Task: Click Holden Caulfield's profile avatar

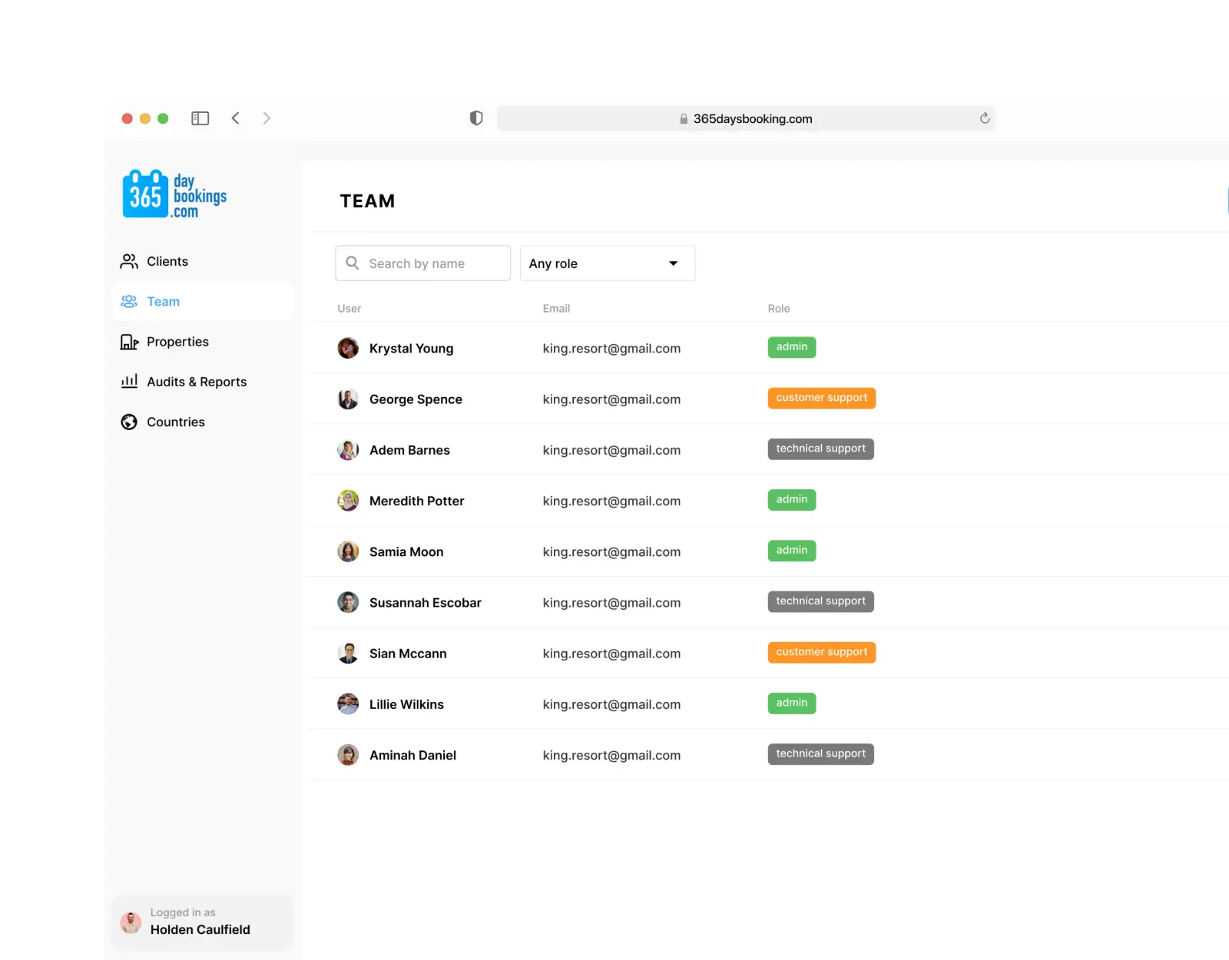Action: point(131,922)
